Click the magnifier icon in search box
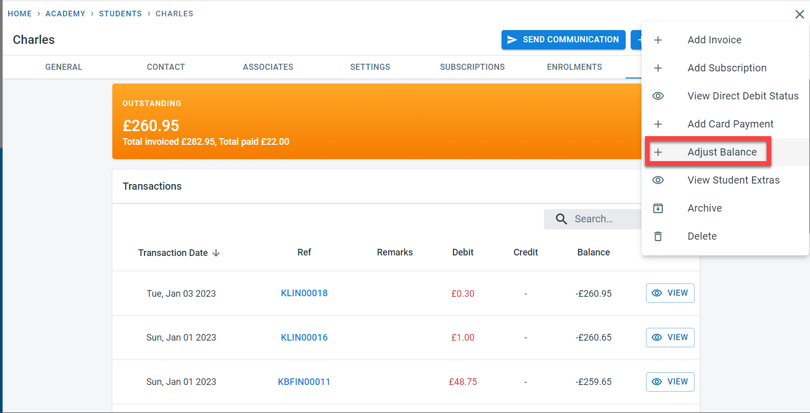 pyautogui.click(x=561, y=219)
